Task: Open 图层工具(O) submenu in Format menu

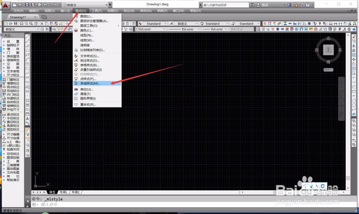Action: pos(97,25)
